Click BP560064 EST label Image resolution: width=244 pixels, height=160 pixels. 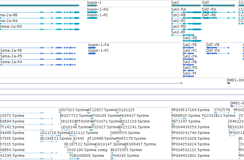pos(83,121)
